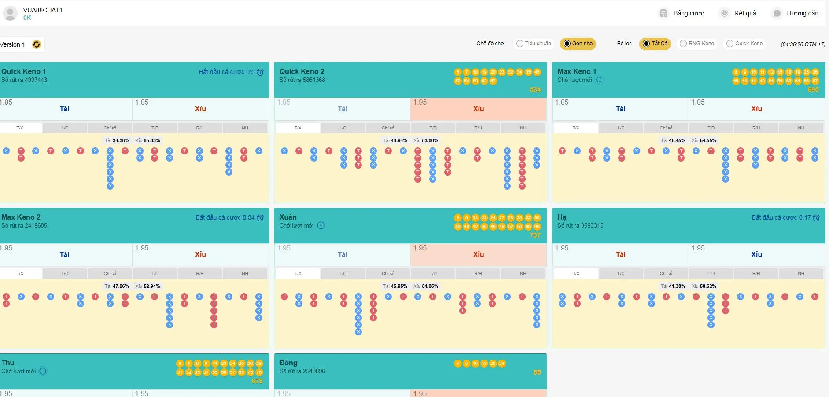The height and width of the screenshot is (397, 829).
Task: Click Max Keno 2 countdown clock icon
Action: pos(260,218)
